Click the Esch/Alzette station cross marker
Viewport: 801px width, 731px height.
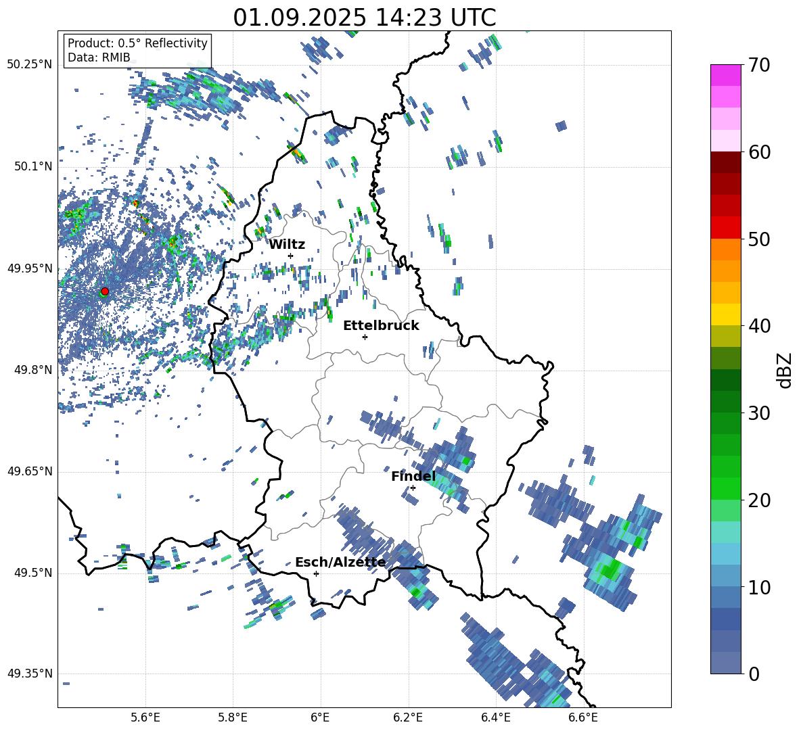click(316, 573)
